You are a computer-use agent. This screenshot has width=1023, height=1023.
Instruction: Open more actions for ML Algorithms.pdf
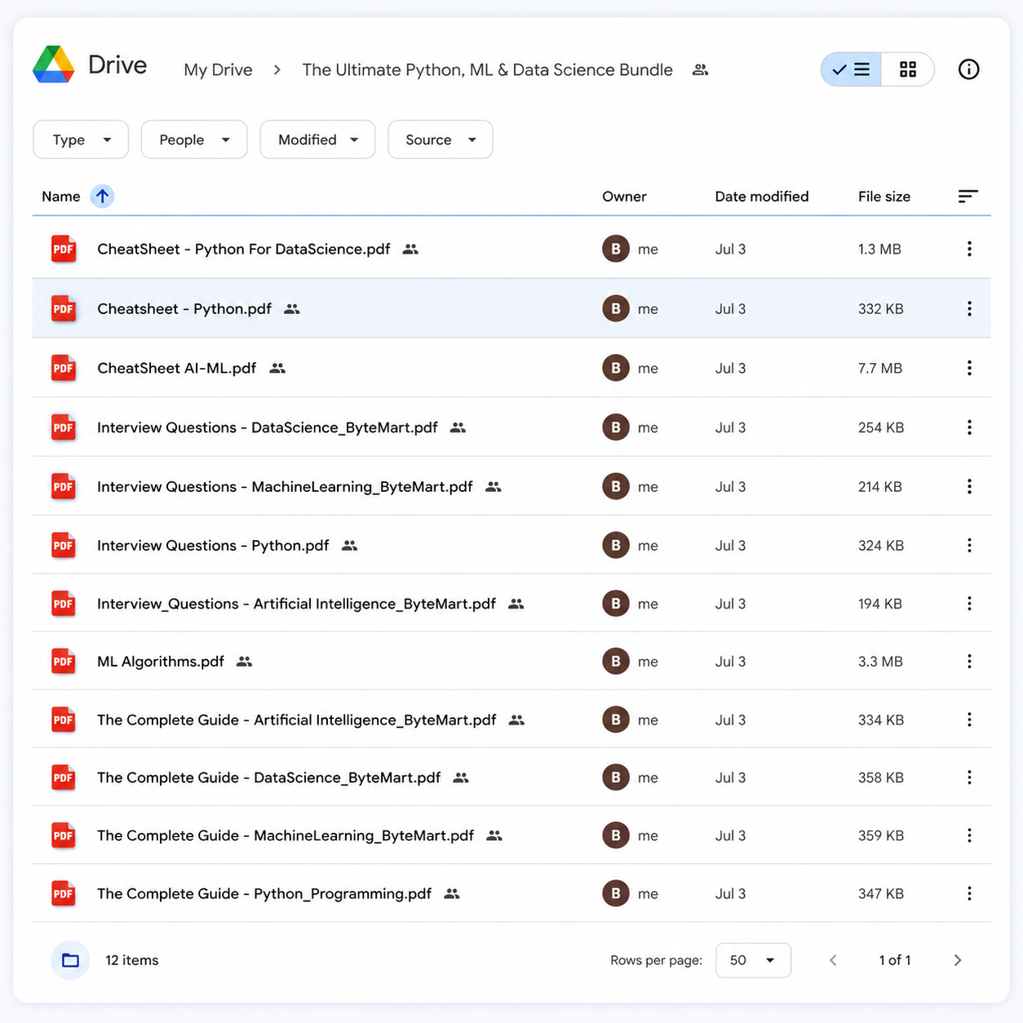[x=969, y=662]
